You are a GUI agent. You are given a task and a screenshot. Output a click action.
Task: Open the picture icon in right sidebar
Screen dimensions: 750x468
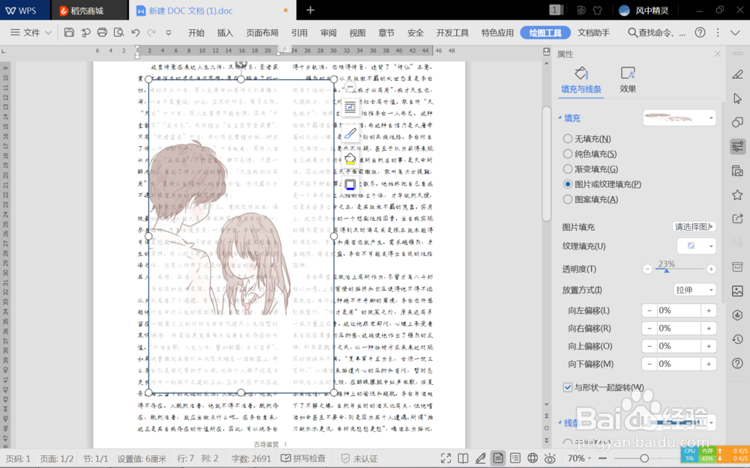pos(737,291)
